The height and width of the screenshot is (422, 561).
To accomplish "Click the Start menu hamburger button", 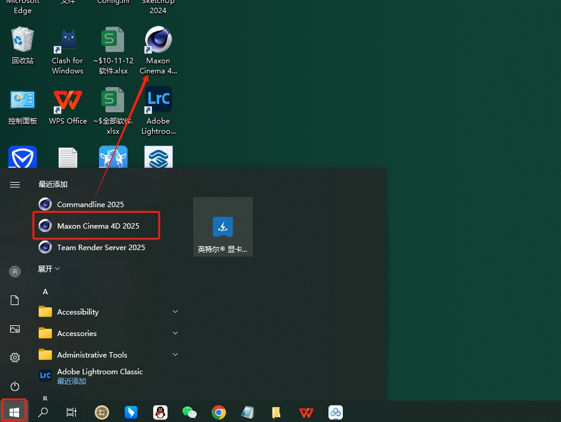I will (15, 184).
